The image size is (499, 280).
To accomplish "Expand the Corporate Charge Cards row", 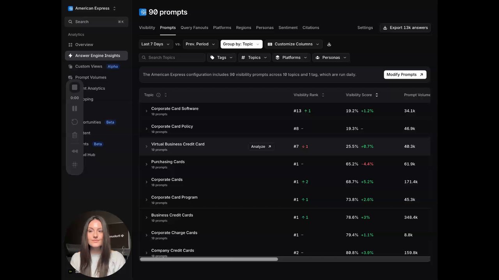I will 147,235.
